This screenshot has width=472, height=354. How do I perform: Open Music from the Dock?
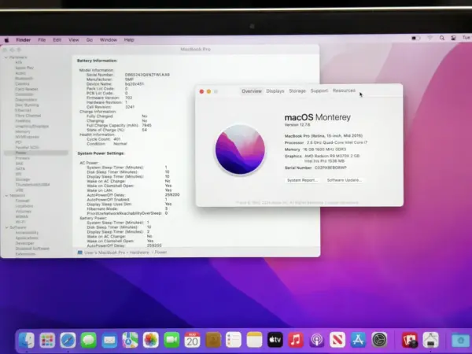(x=296, y=340)
